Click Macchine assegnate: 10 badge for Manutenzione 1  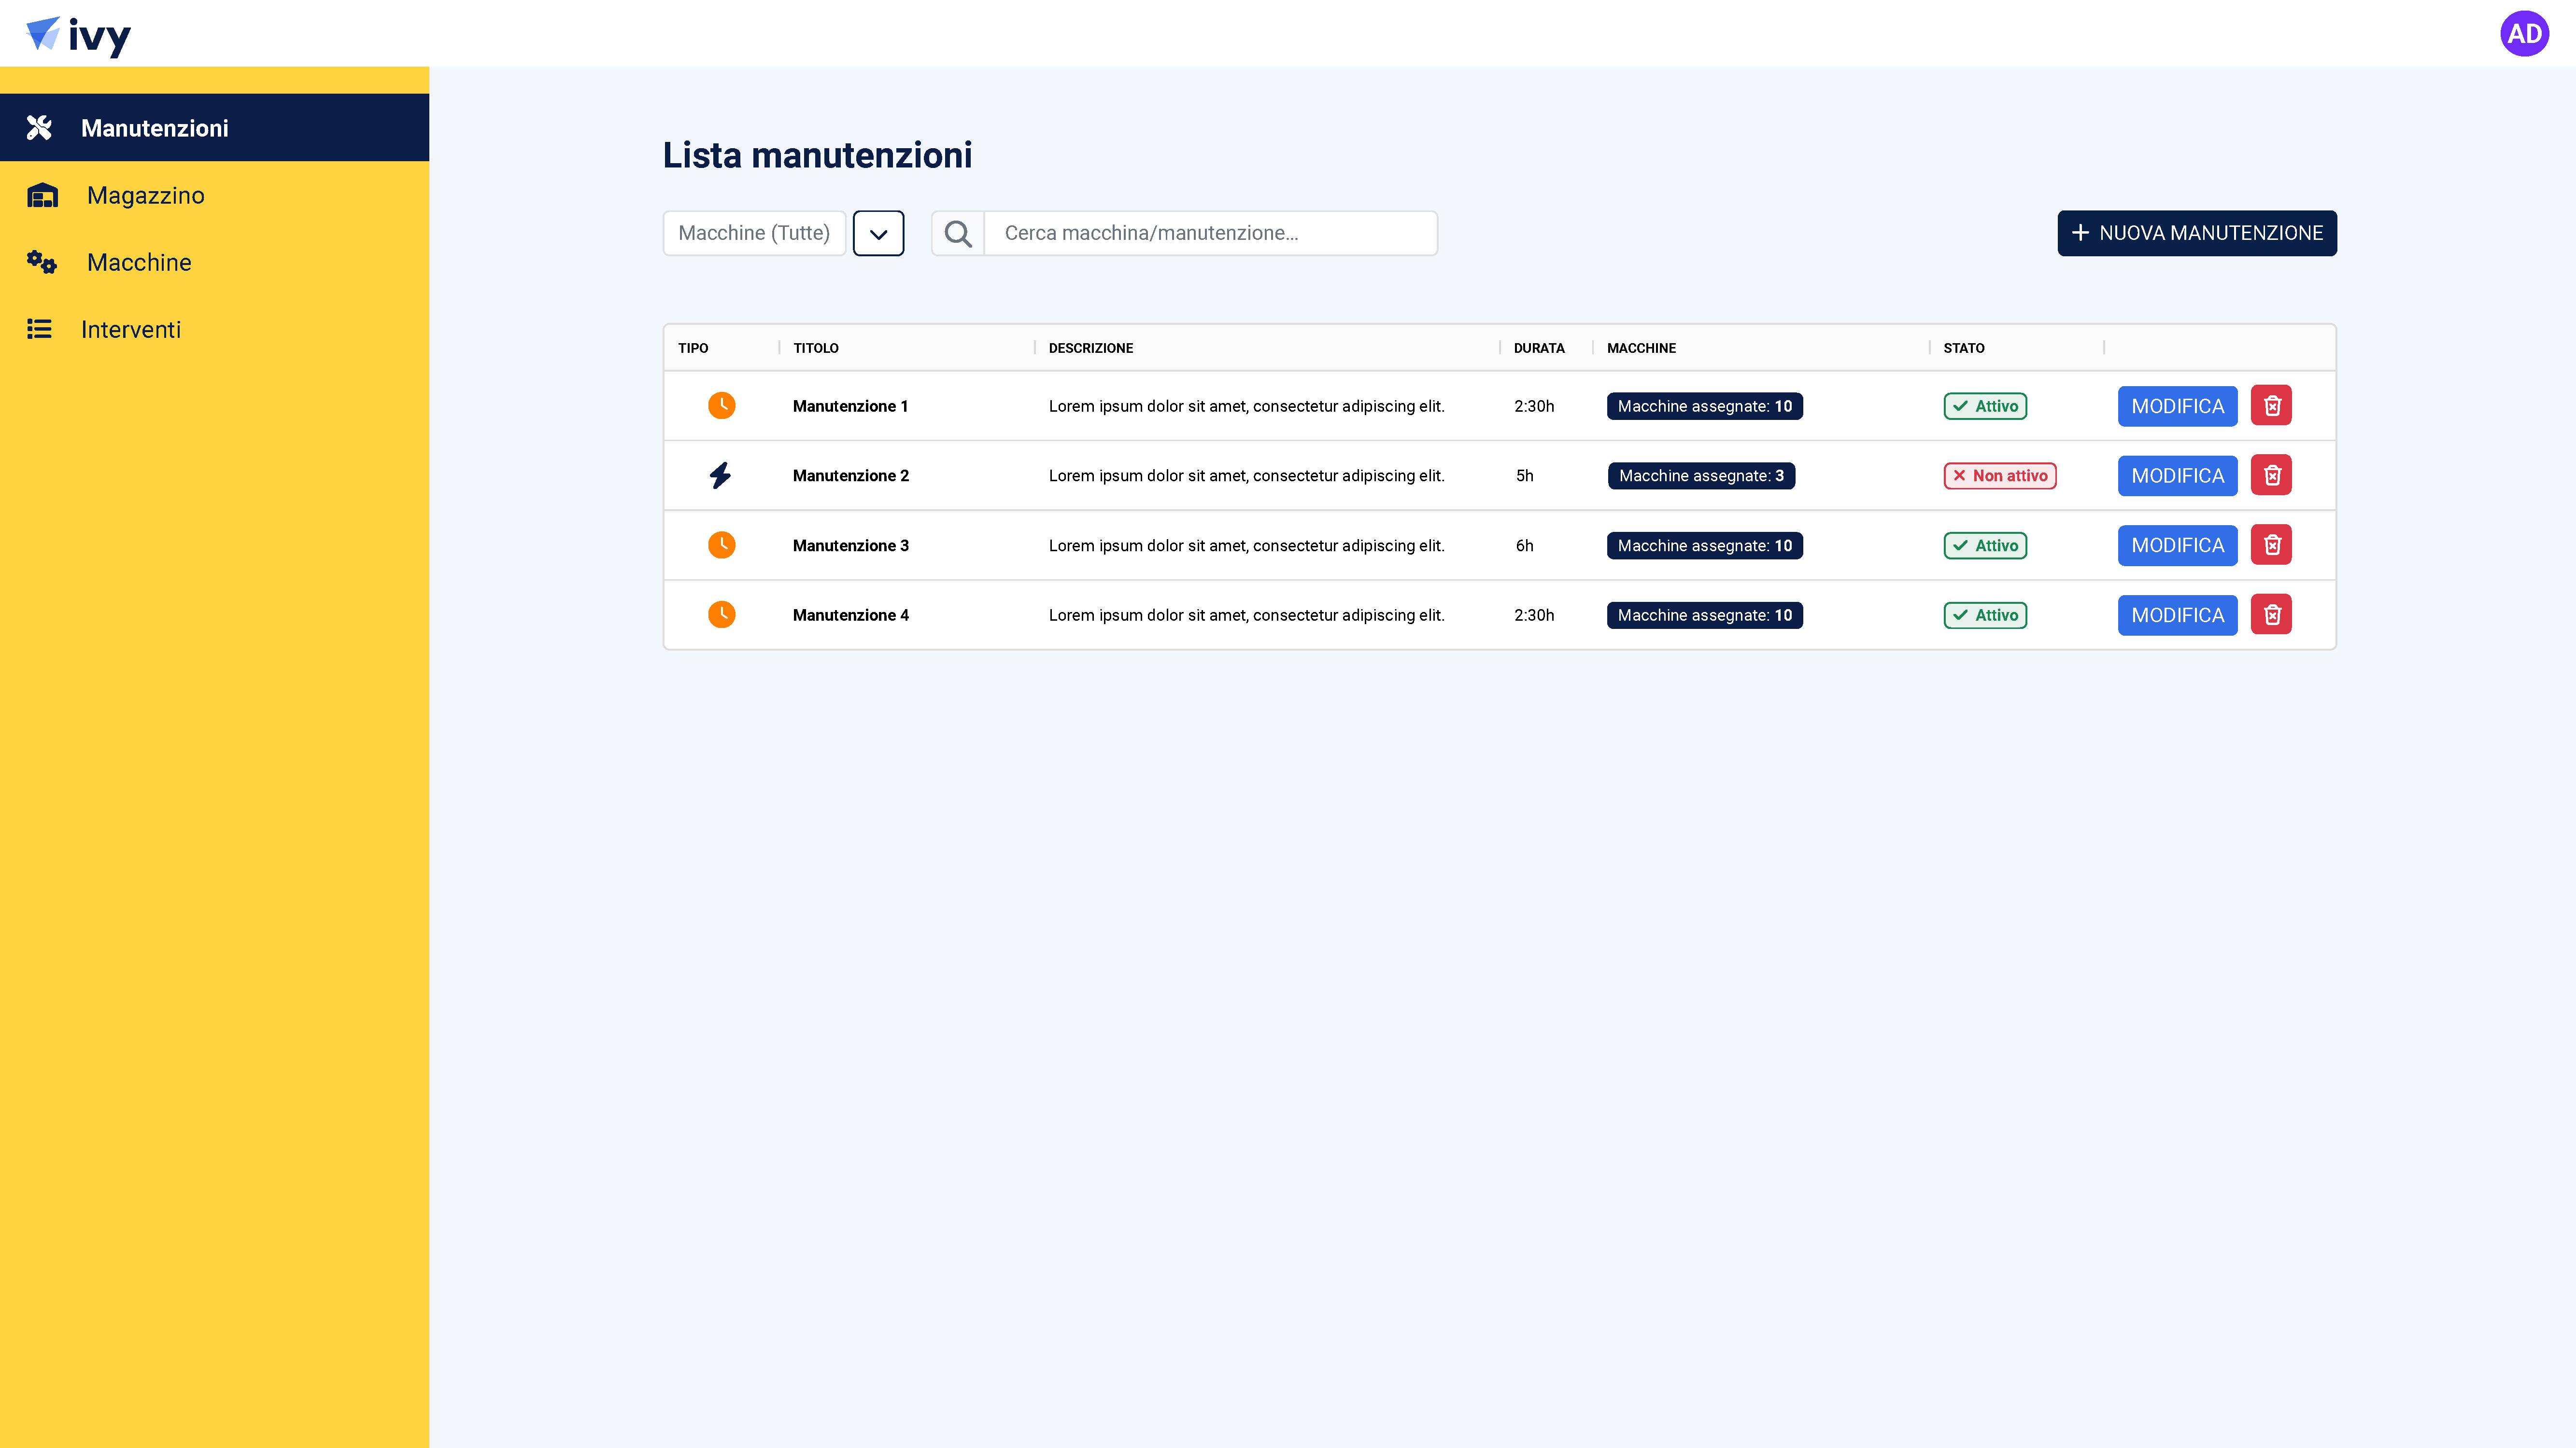tap(1704, 406)
